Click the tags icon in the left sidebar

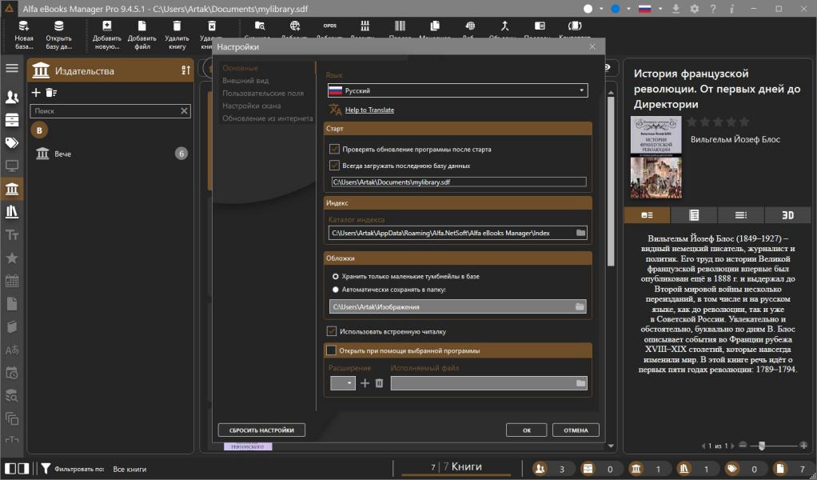[x=12, y=143]
